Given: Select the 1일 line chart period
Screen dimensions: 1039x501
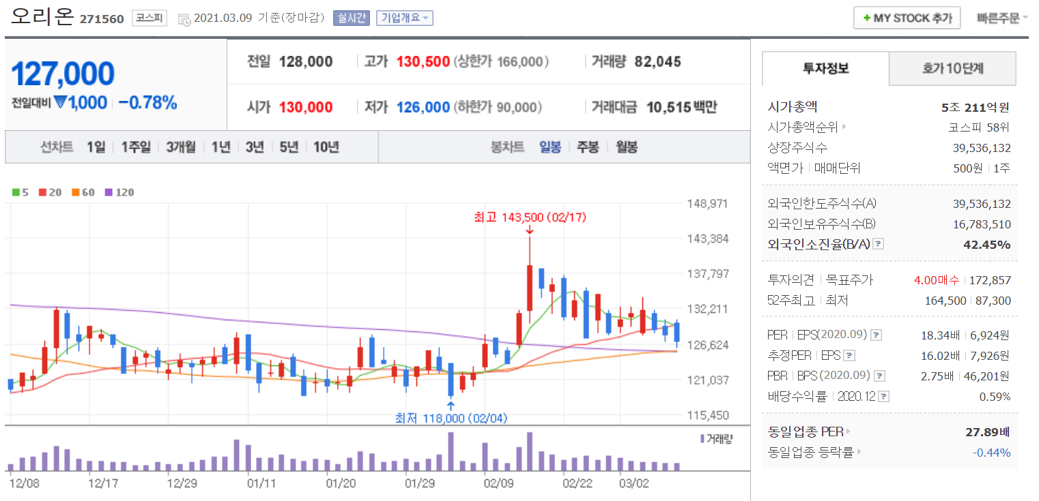Looking at the screenshot, I should [x=96, y=147].
